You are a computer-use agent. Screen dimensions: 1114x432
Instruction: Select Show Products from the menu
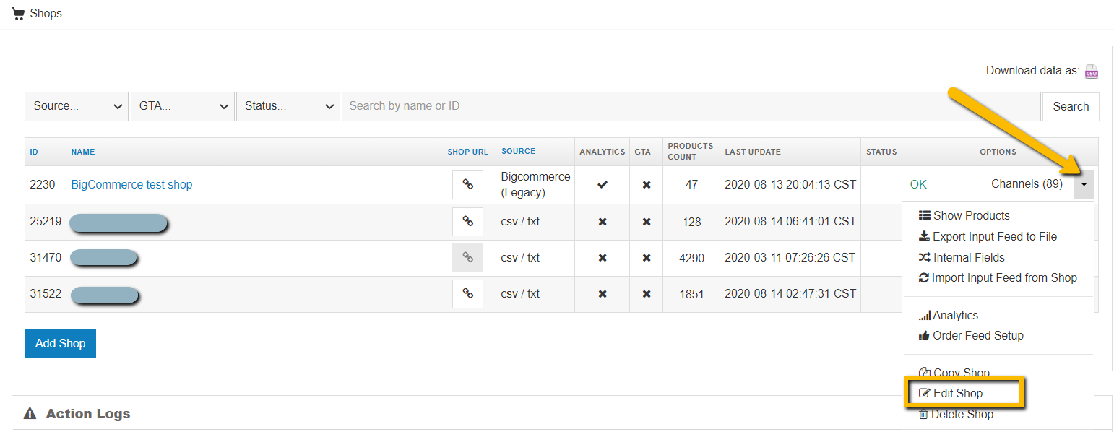click(x=964, y=215)
